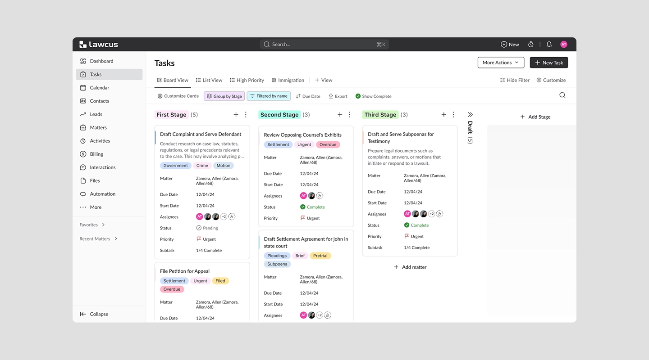The height and width of the screenshot is (360, 649).
Task: Add a new View tab
Action: [x=324, y=80]
